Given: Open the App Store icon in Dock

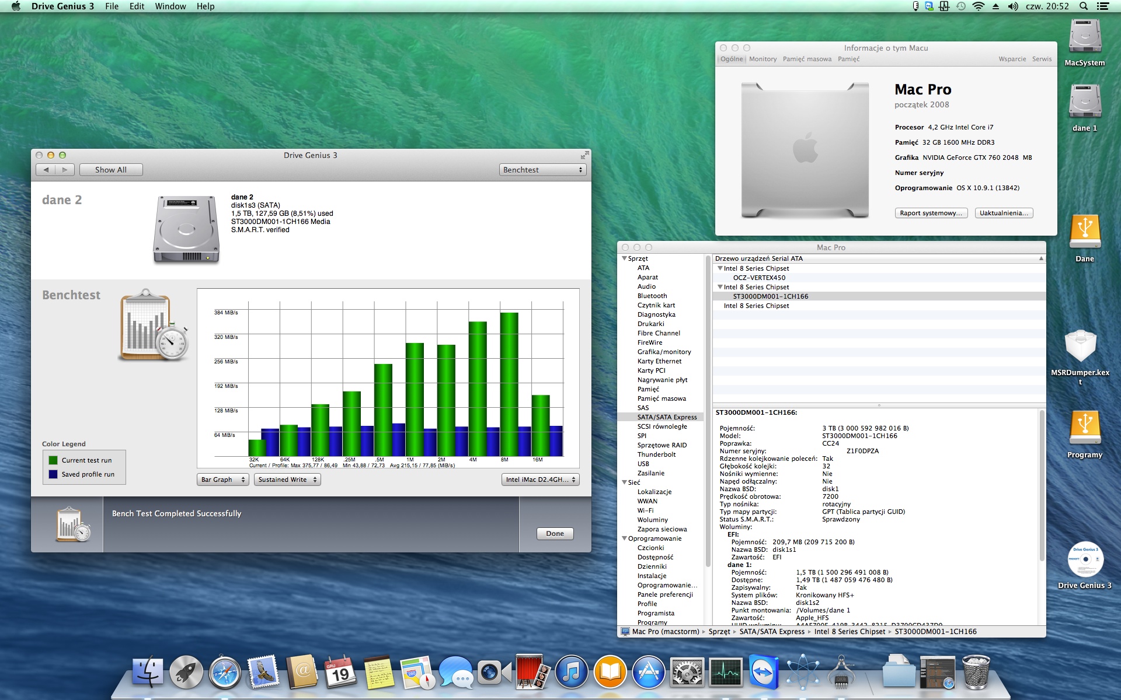Looking at the screenshot, I should 648,673.
